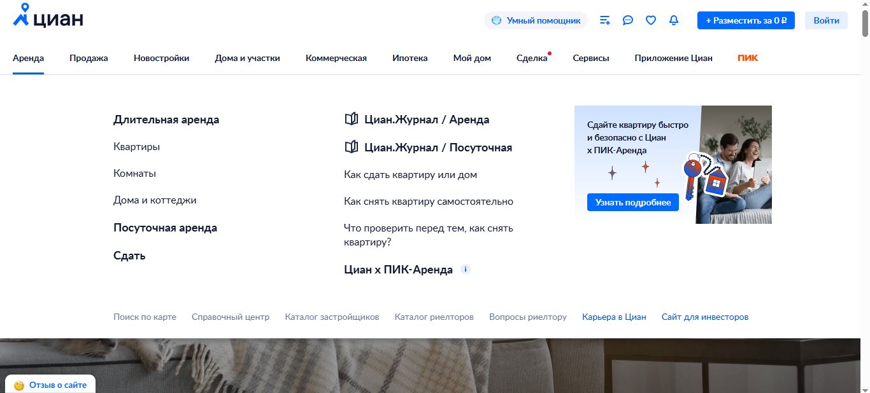Choose Дома и коттеджи link
This screenshot has width=870, height=393.
point(155,200)
